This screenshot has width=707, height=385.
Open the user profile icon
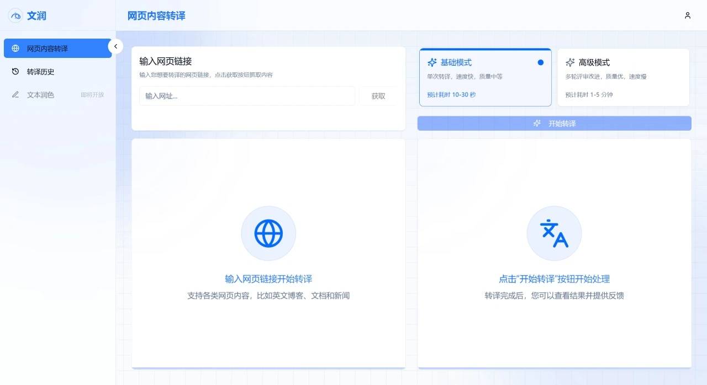tap(688, 15)
